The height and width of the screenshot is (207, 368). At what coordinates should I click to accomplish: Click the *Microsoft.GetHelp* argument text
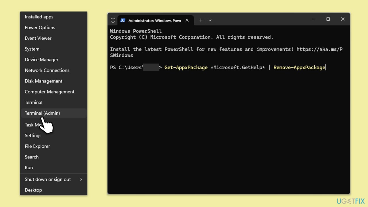238,67
